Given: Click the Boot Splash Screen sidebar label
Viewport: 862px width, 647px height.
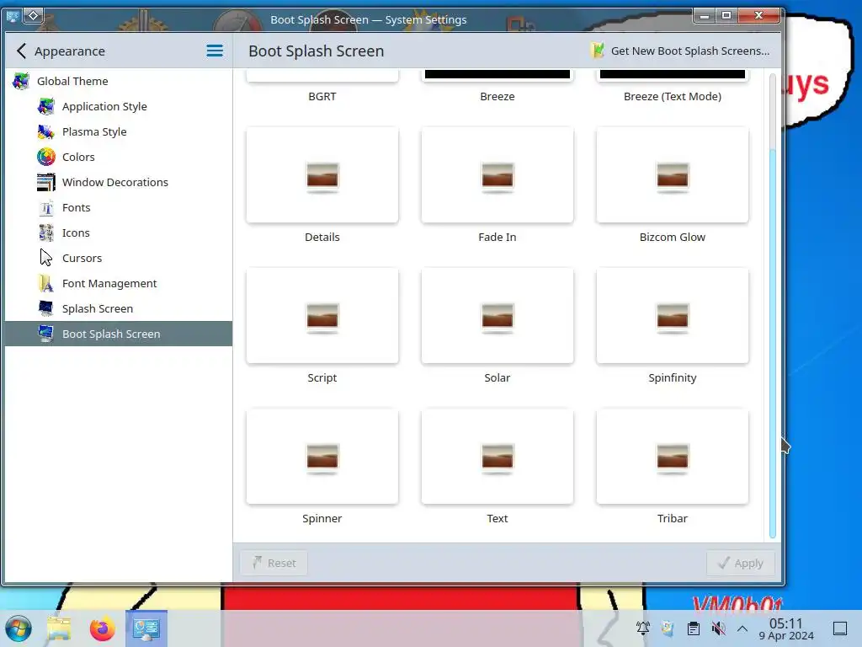Looking at the screenshot, I should [111, 334].
